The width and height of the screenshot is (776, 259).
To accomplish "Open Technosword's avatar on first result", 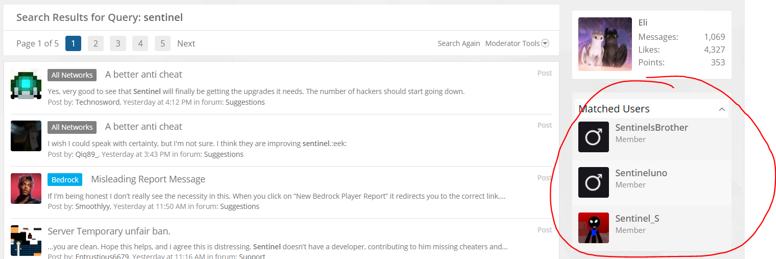I will (x=26, y=84).
